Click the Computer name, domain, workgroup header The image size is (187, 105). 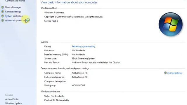(65, 68)
